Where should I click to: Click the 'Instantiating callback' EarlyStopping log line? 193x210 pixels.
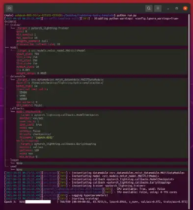88,183
